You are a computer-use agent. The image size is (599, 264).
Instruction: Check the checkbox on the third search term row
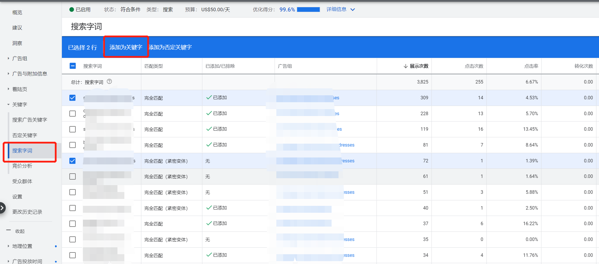pos(72,129)
